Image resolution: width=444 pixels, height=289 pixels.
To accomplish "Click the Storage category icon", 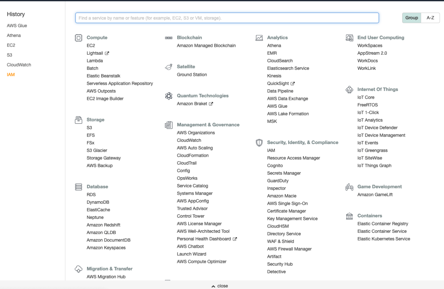I will [x=78, y=120].
